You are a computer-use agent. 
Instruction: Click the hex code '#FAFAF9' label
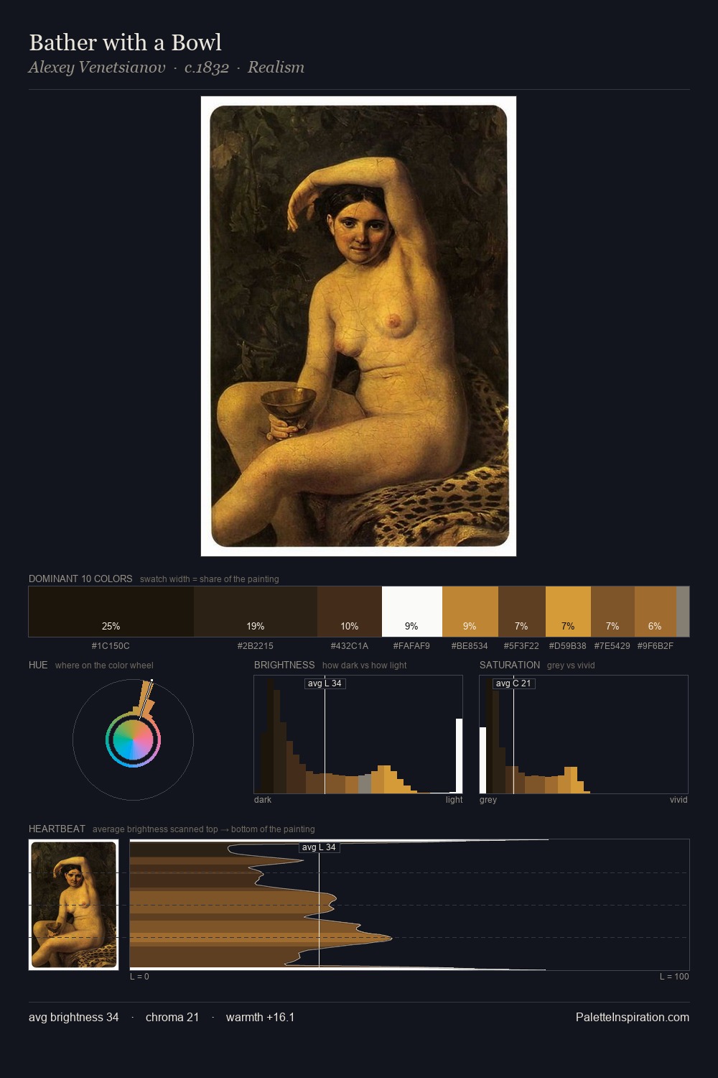click(x=411, y=646)
